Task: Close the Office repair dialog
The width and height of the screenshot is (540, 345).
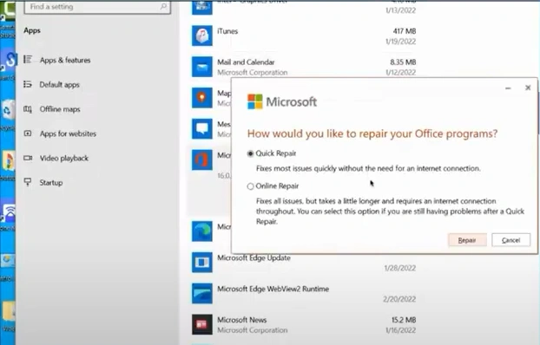Action: [x=528, y=88]
